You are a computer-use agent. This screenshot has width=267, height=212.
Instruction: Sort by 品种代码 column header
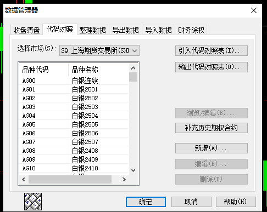(44, 70)
